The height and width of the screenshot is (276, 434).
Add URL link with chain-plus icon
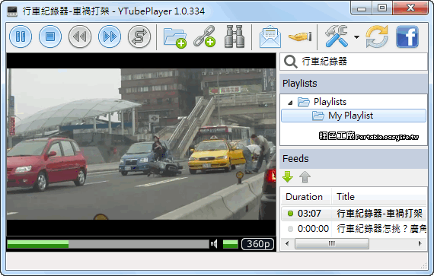coord(205,36)
